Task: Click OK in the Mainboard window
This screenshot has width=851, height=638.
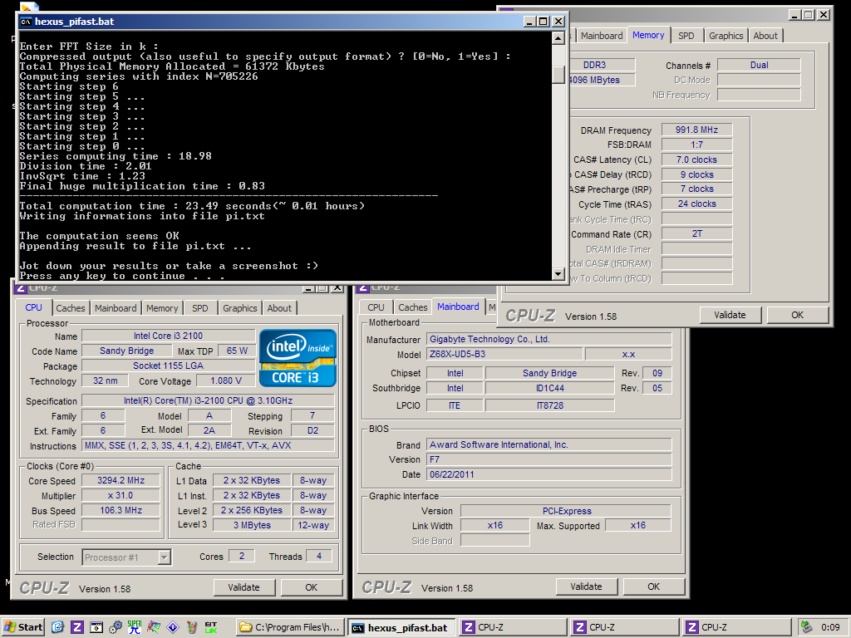Action: click(x=653, y=586)
